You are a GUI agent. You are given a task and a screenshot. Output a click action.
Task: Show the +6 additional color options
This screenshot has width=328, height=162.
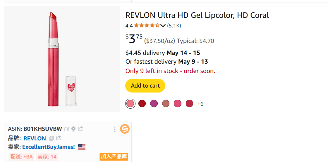pyautogui.click(x=200, y=104)
